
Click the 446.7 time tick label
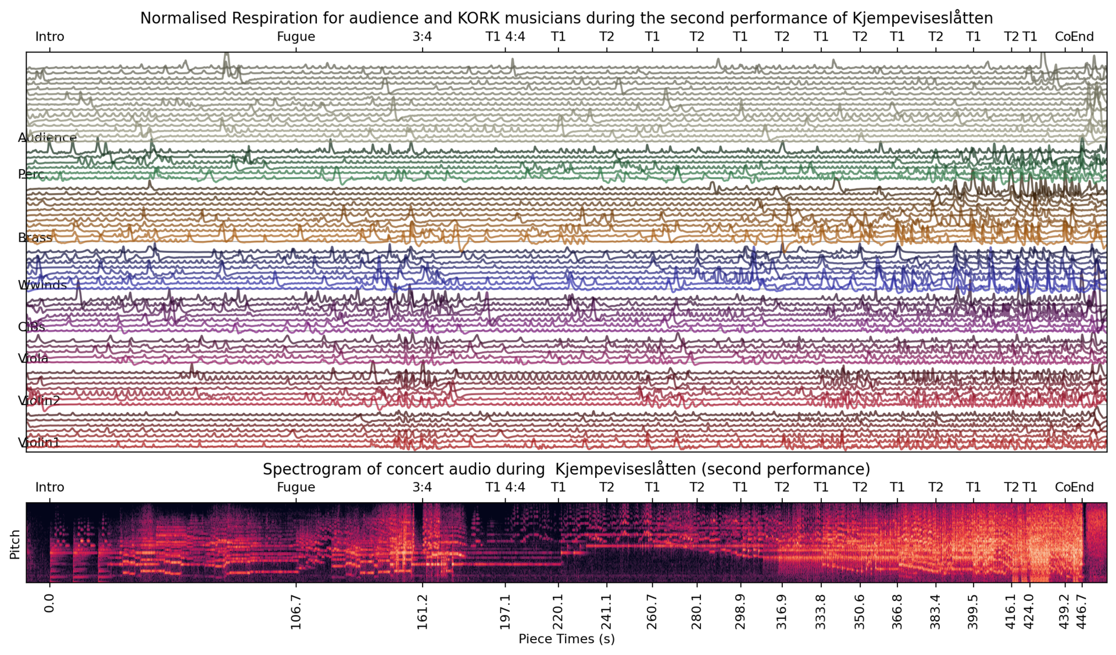(1082, 611)
